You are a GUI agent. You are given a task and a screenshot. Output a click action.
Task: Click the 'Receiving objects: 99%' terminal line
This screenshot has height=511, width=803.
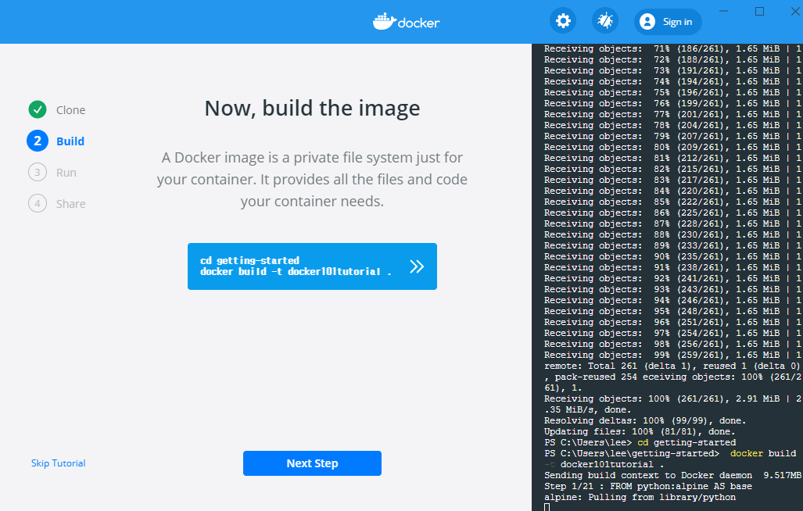coord(672,355)
